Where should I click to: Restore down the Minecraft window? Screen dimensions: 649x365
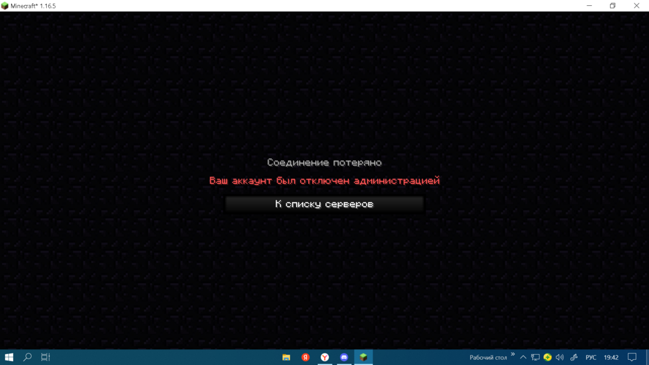point(613,6)
